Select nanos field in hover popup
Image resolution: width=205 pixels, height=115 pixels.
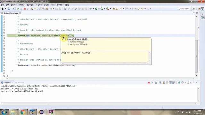pyautogui.click(x=77, y=42)
